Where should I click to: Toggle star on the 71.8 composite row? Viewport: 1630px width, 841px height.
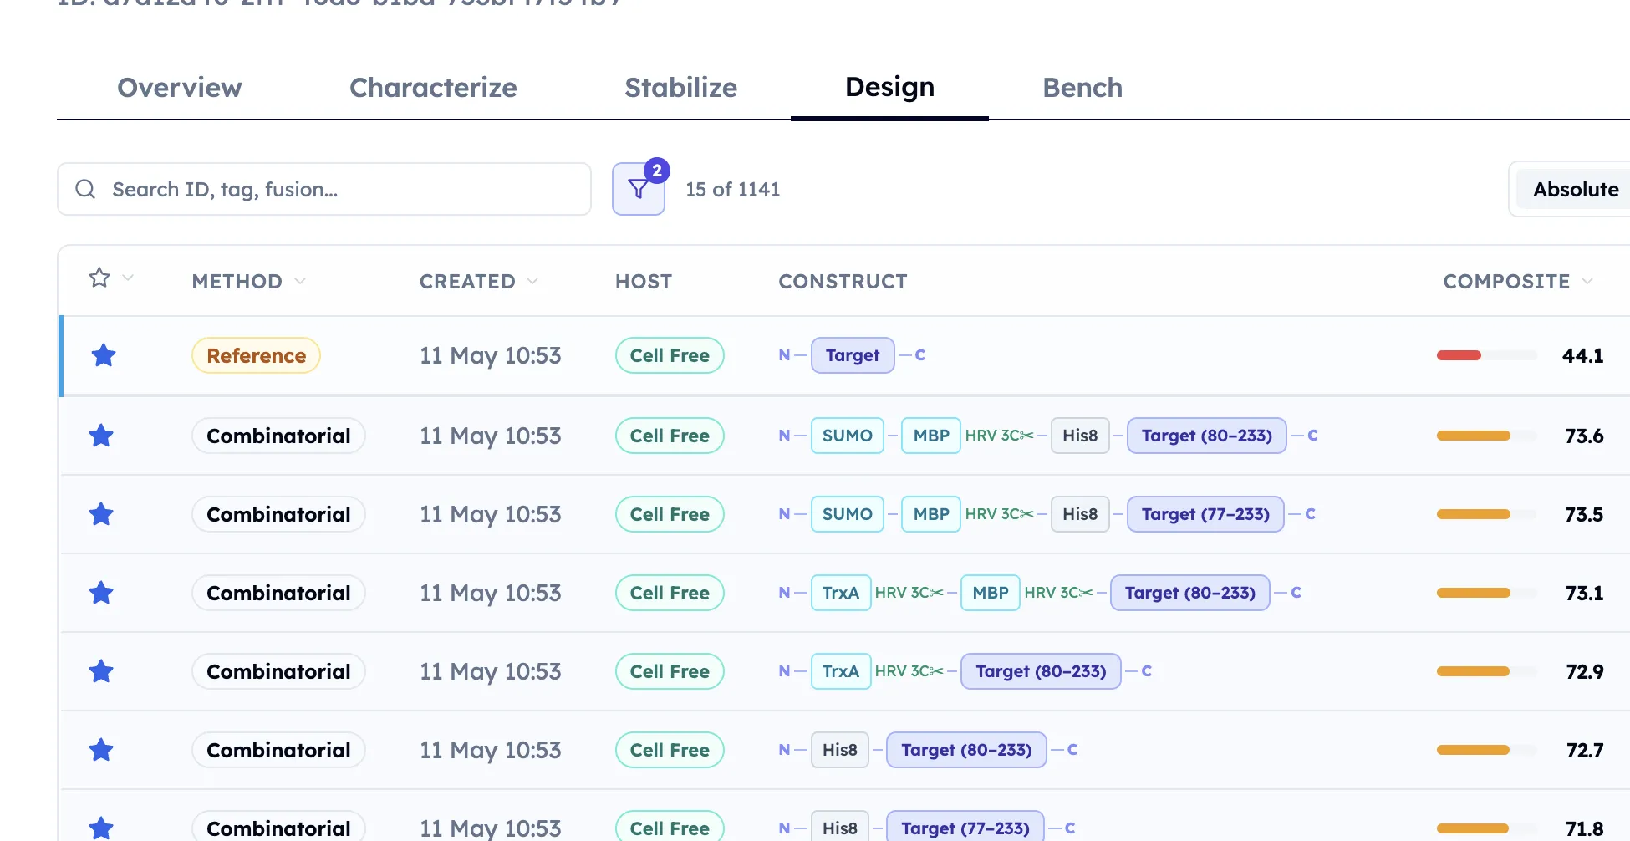(101, 828)
